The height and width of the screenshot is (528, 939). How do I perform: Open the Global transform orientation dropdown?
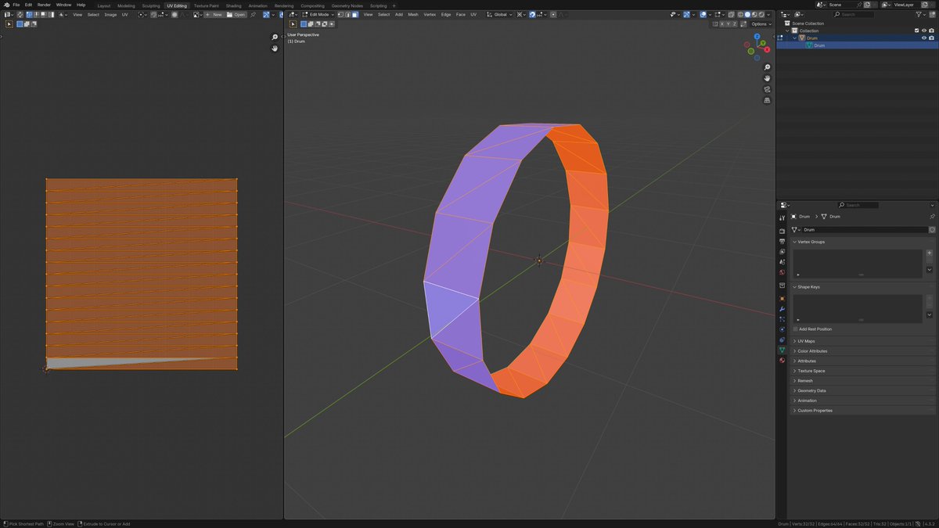498,14
